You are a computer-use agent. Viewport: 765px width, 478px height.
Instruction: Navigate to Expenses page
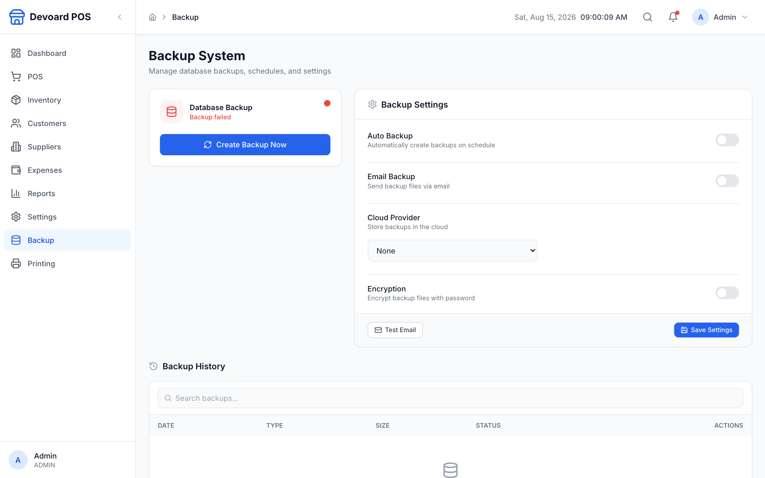[68, 170]
